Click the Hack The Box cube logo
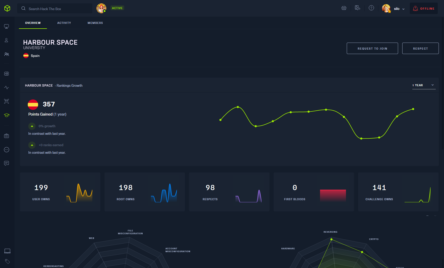 point(7,8)
